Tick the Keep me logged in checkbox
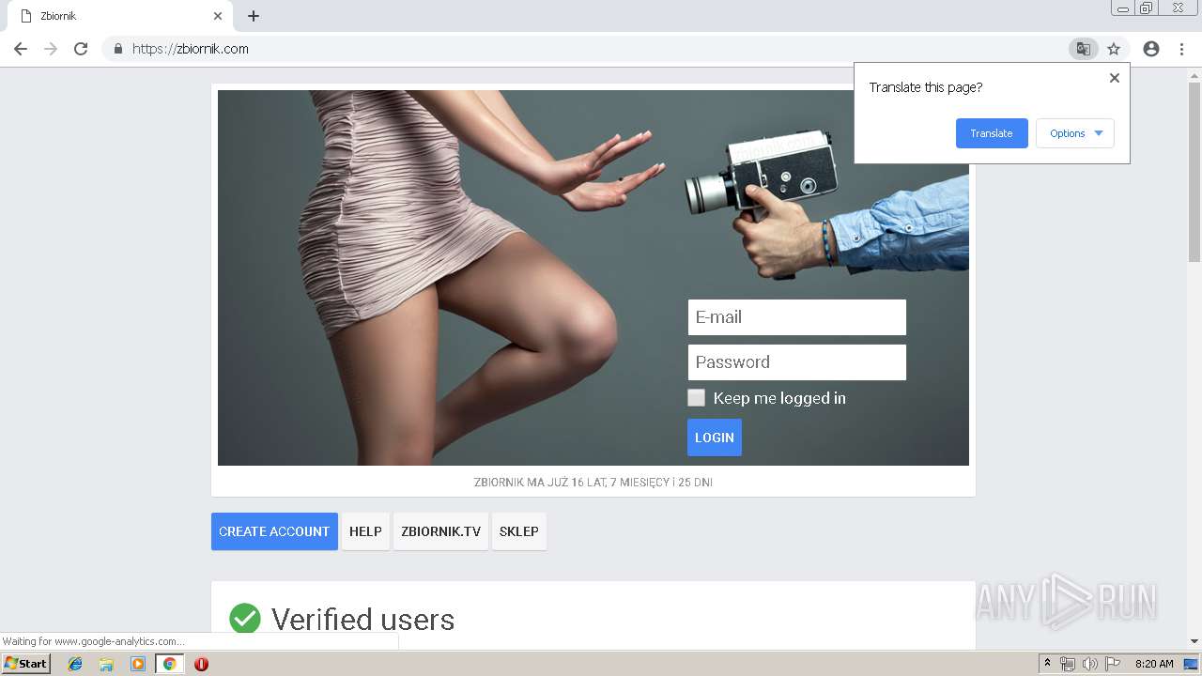Image resolution: width=1202 pixels, height=676 pixels. coord(696,398)
